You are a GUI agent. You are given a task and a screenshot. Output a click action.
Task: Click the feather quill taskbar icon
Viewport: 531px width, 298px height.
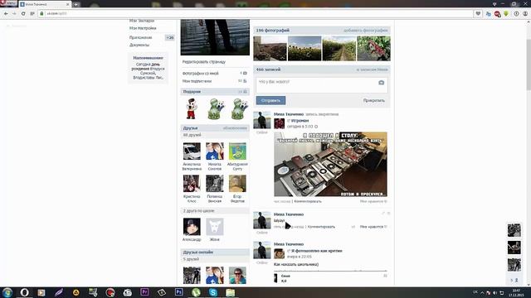59,292
